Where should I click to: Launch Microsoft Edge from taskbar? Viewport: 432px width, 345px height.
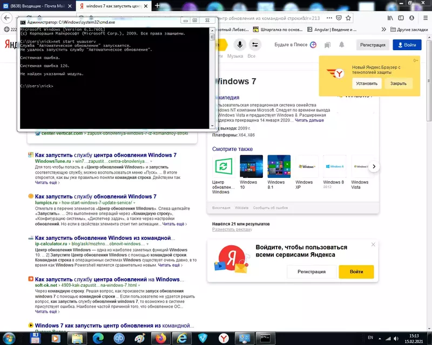tap(98, 338)
